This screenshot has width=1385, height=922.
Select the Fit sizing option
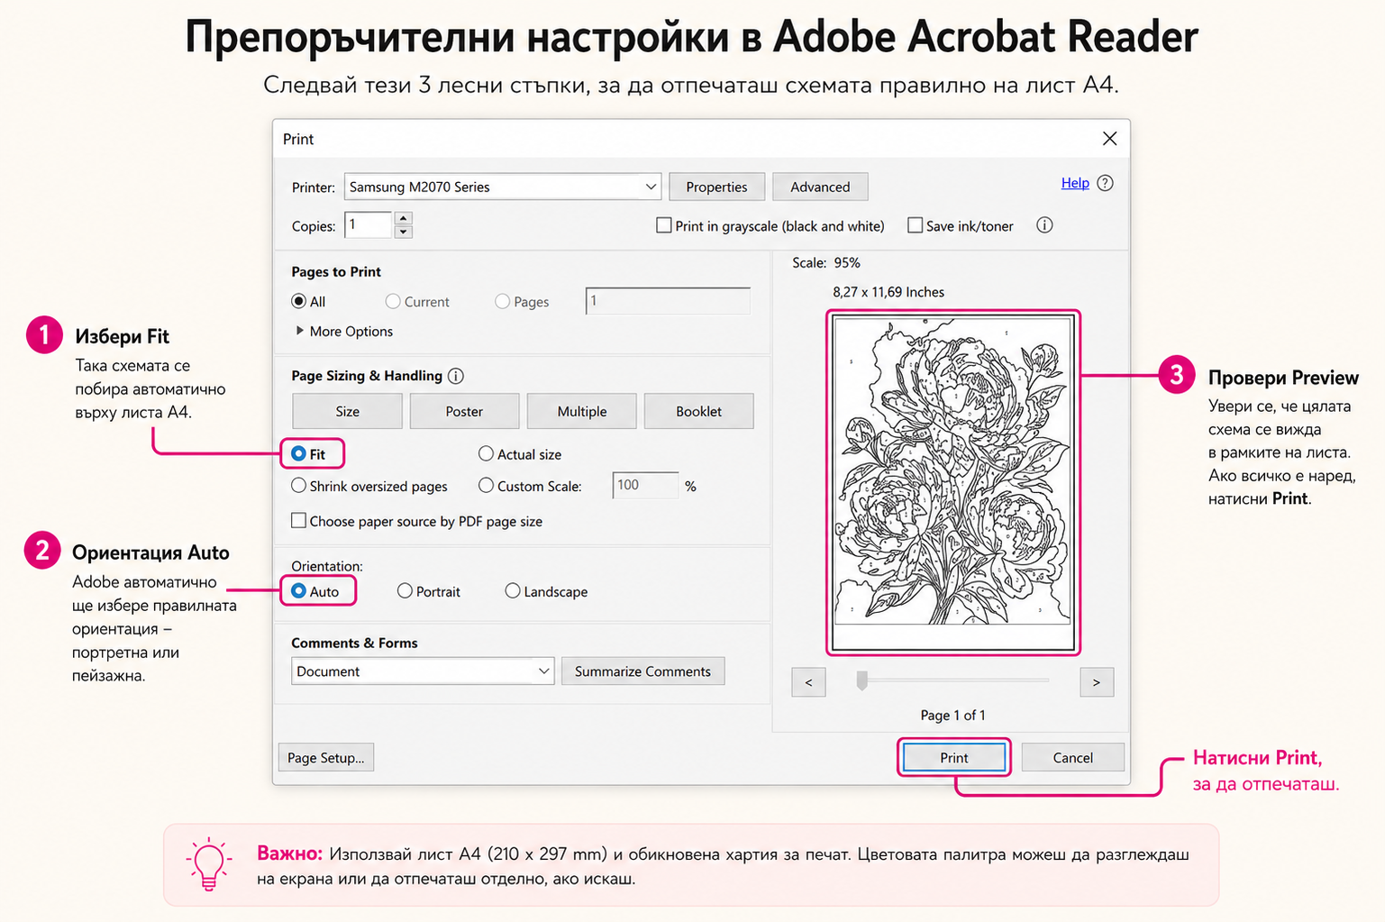point(299,453)
